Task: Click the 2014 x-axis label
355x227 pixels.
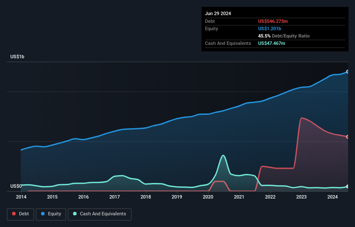Action: click(x=21, y=197)
